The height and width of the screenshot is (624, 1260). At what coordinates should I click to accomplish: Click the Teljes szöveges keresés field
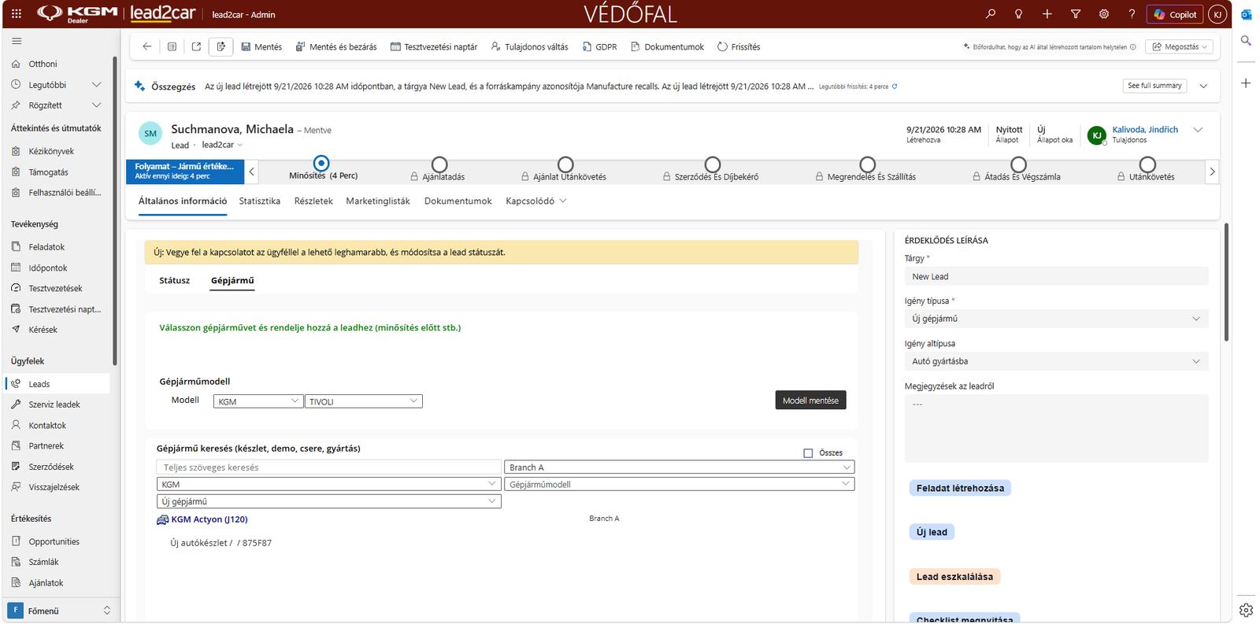pos(329,467)
